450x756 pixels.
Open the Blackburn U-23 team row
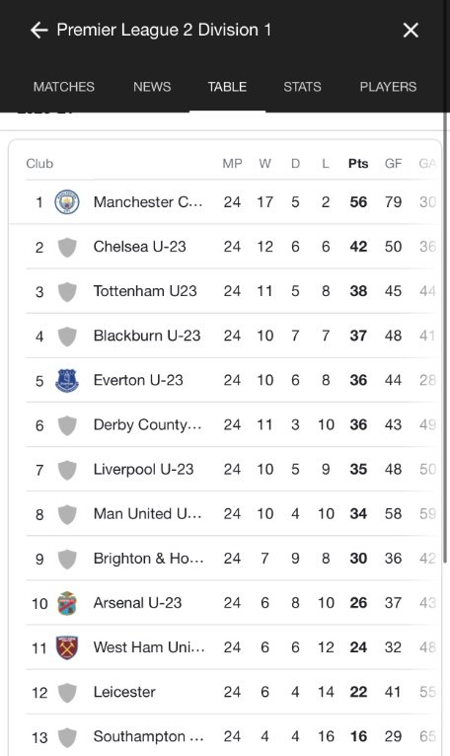point(233,336)
